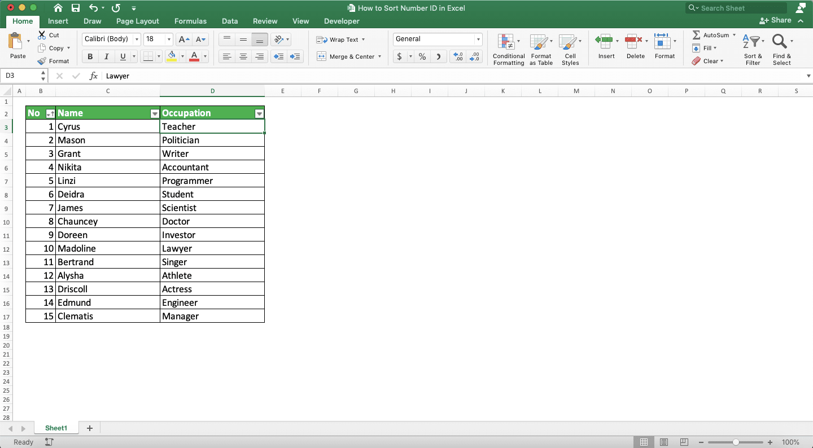Image resolution: width=813 pixels, height=448 pixels.
Task: Open the fill color bucket
Action: (x=172, y=56)
